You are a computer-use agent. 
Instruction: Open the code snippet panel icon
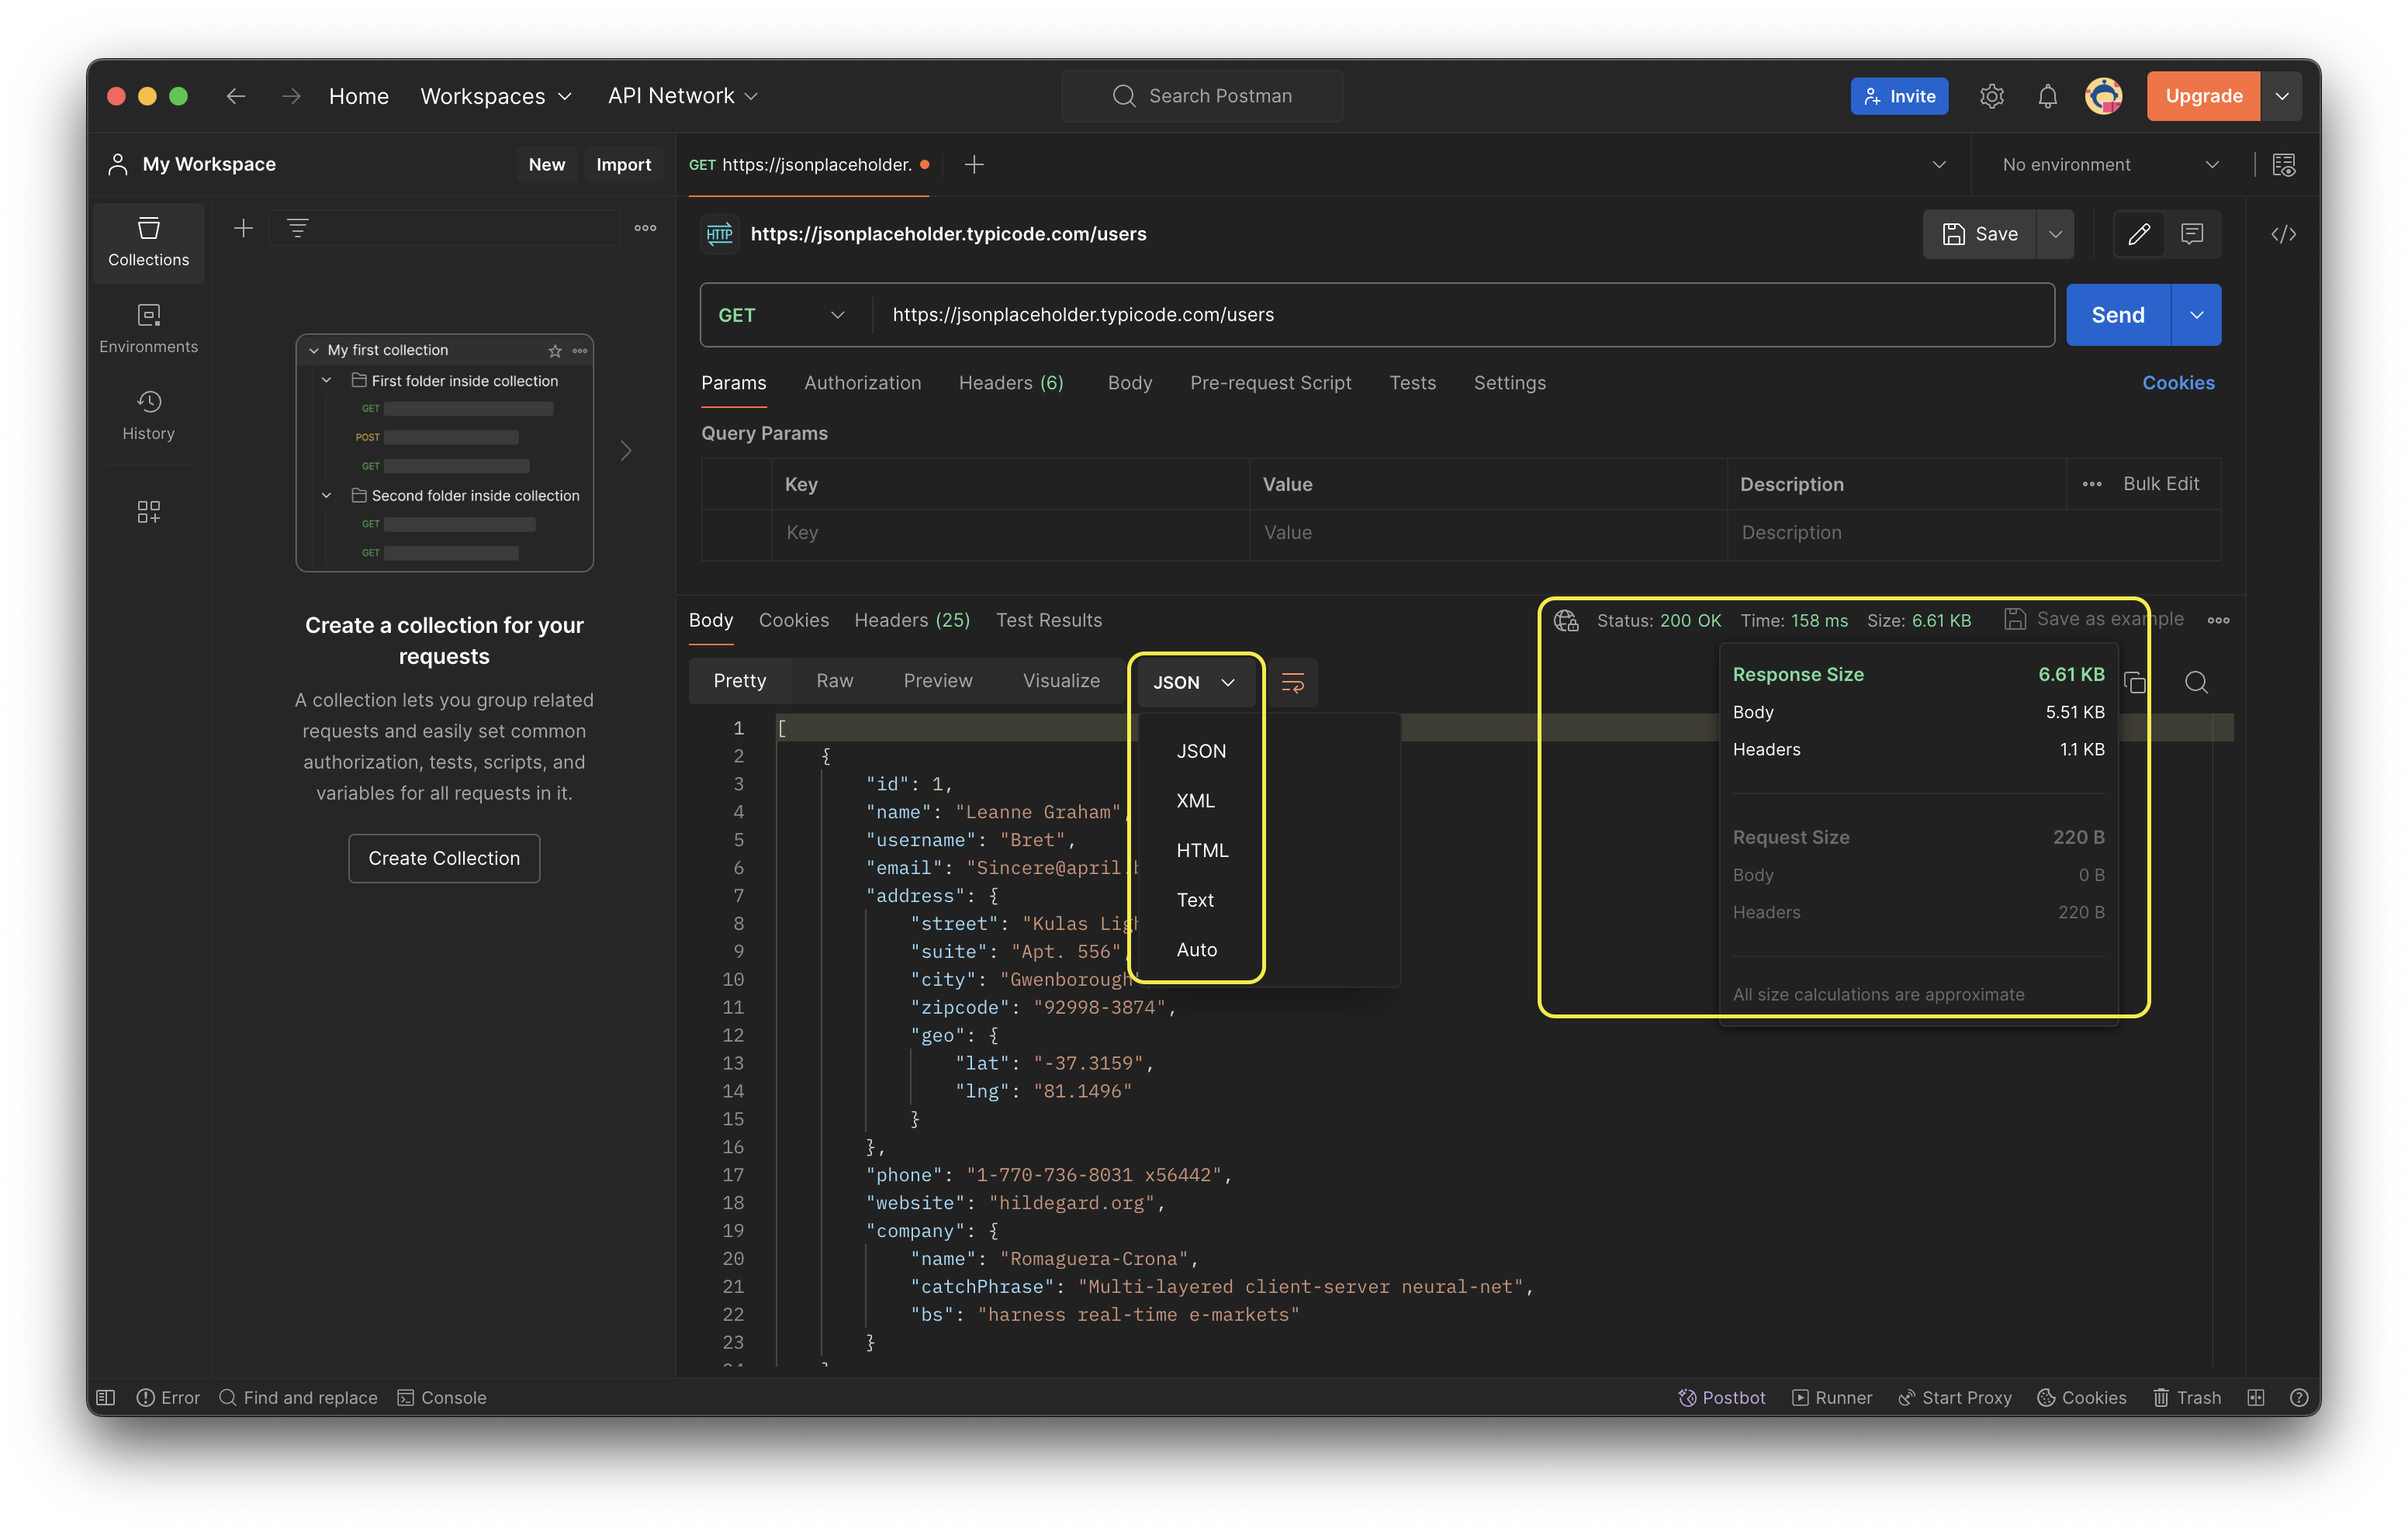tap(2283, 234)
